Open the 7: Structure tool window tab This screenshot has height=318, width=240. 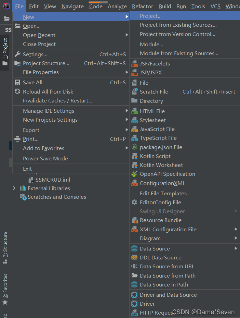tap(5, 248)
